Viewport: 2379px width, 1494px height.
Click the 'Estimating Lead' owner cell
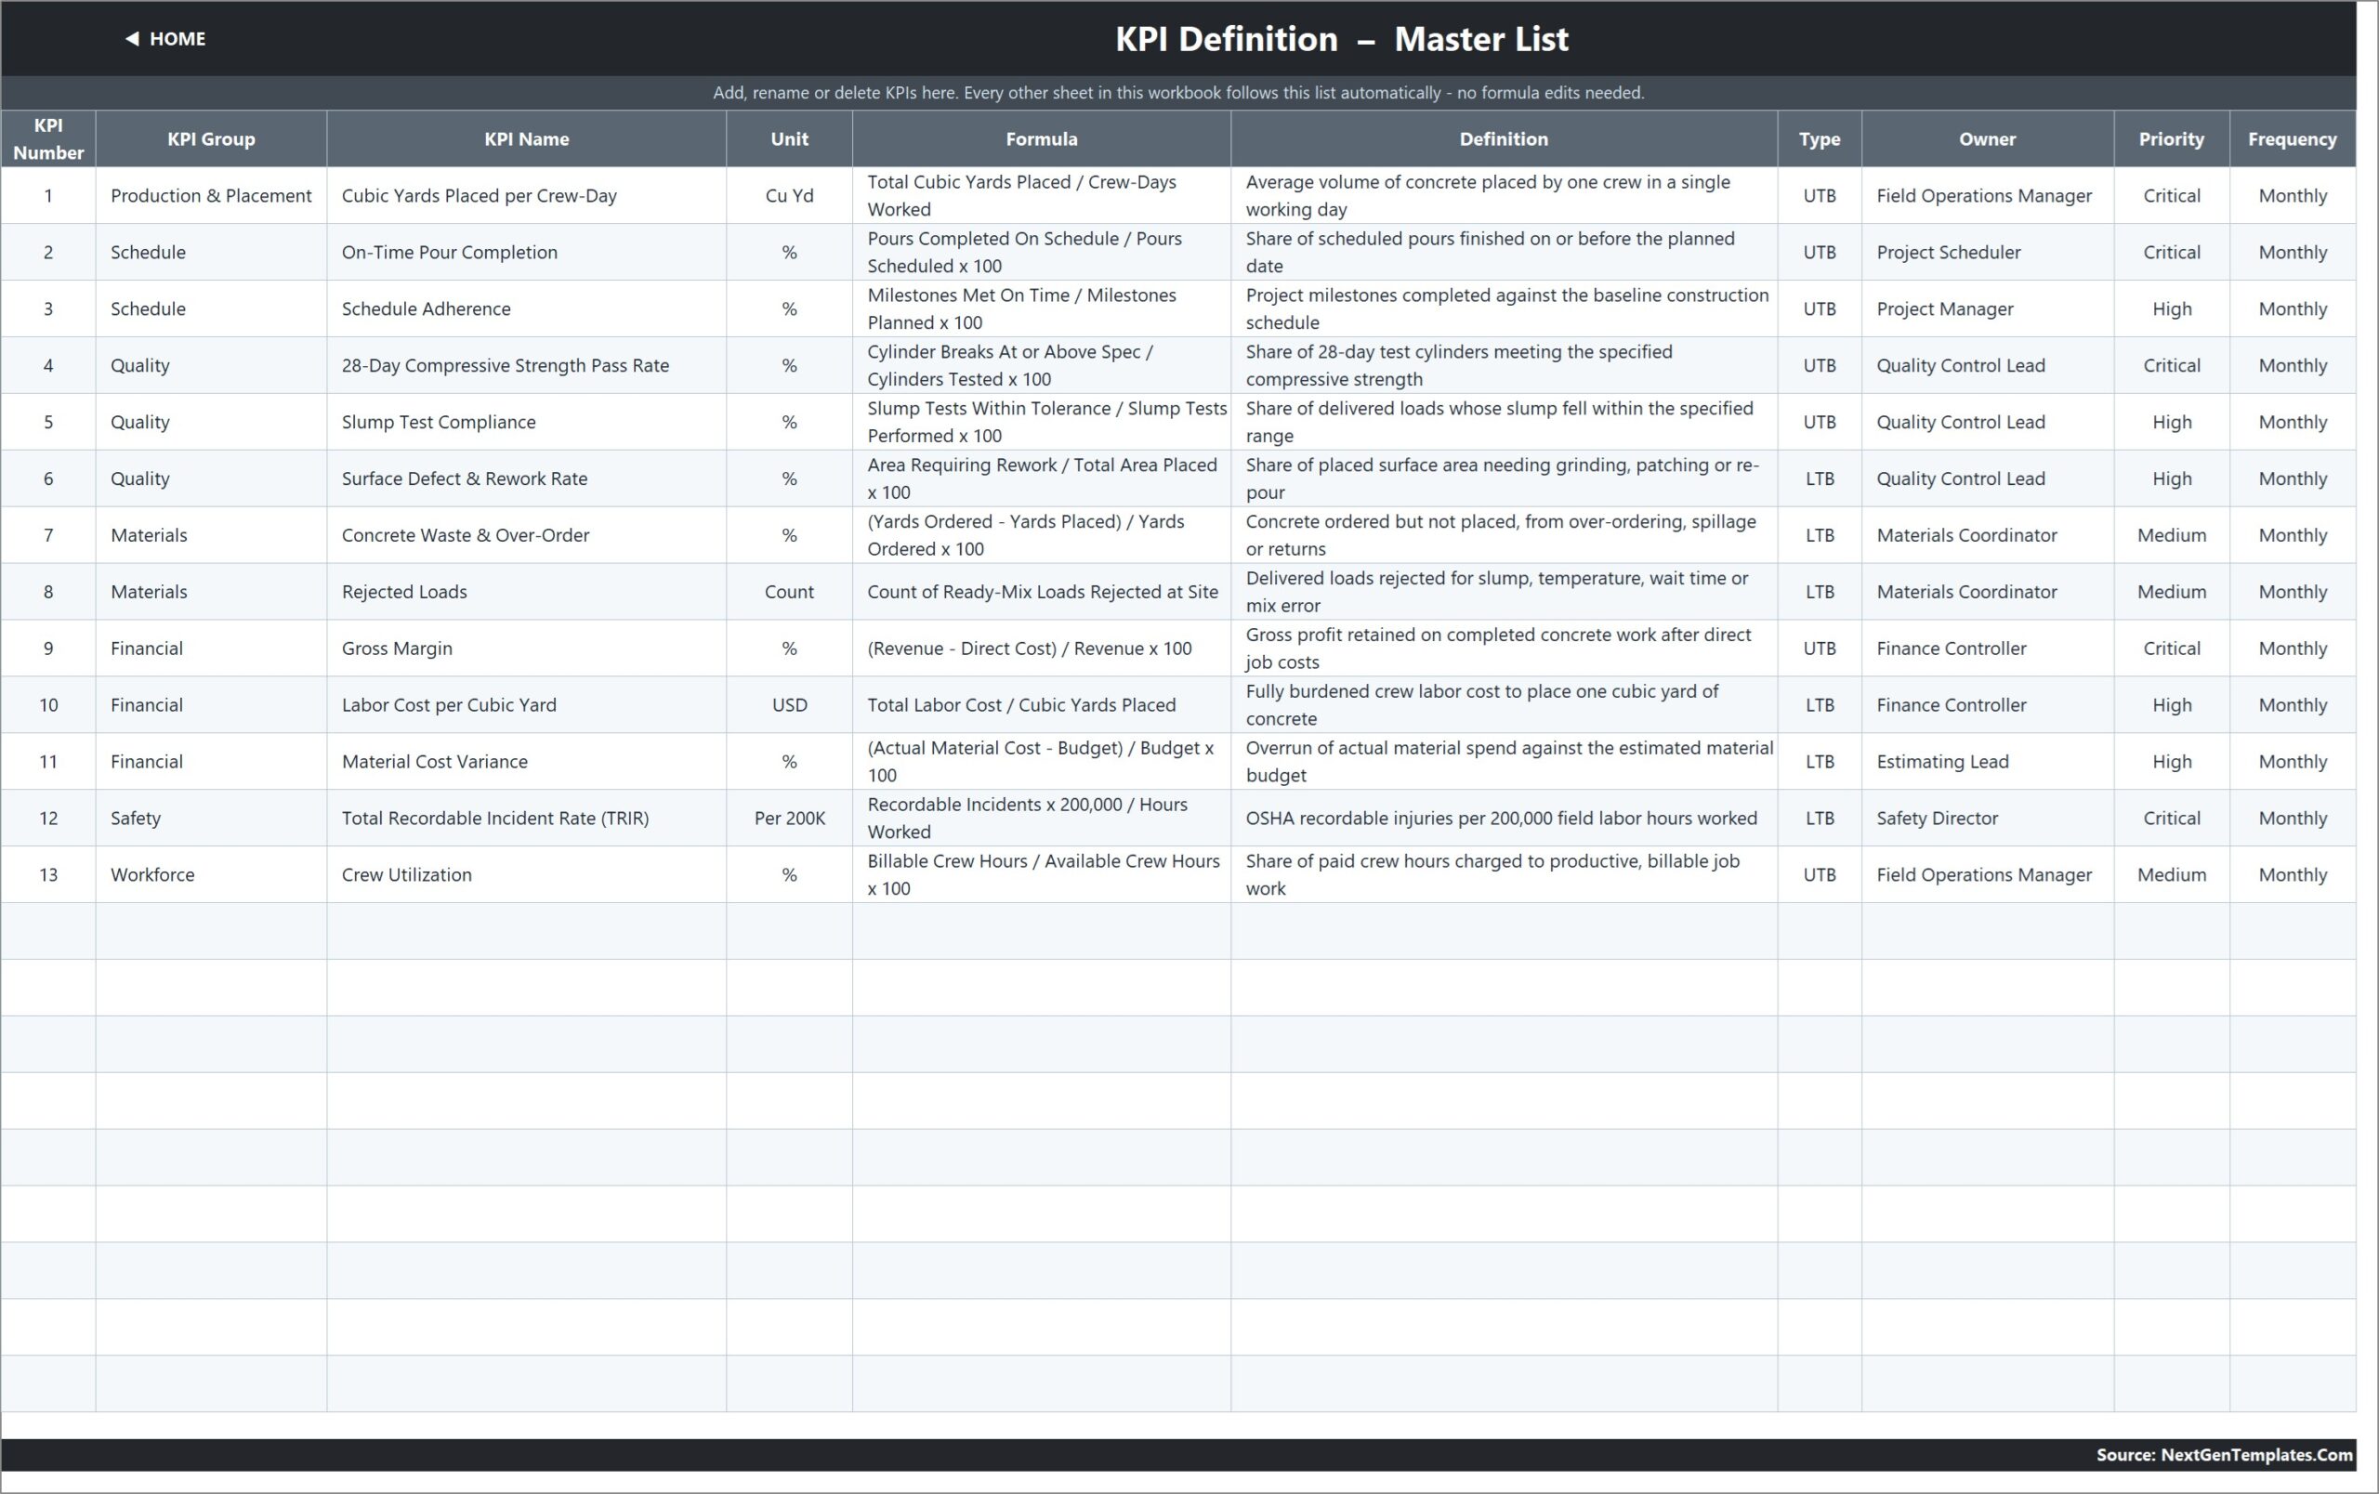click(x=1988, y=761)
